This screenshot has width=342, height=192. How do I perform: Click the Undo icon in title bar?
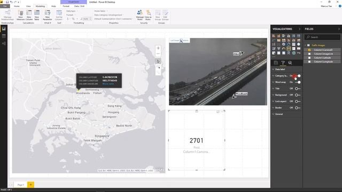pyautogui.click(x=11, y=2)
